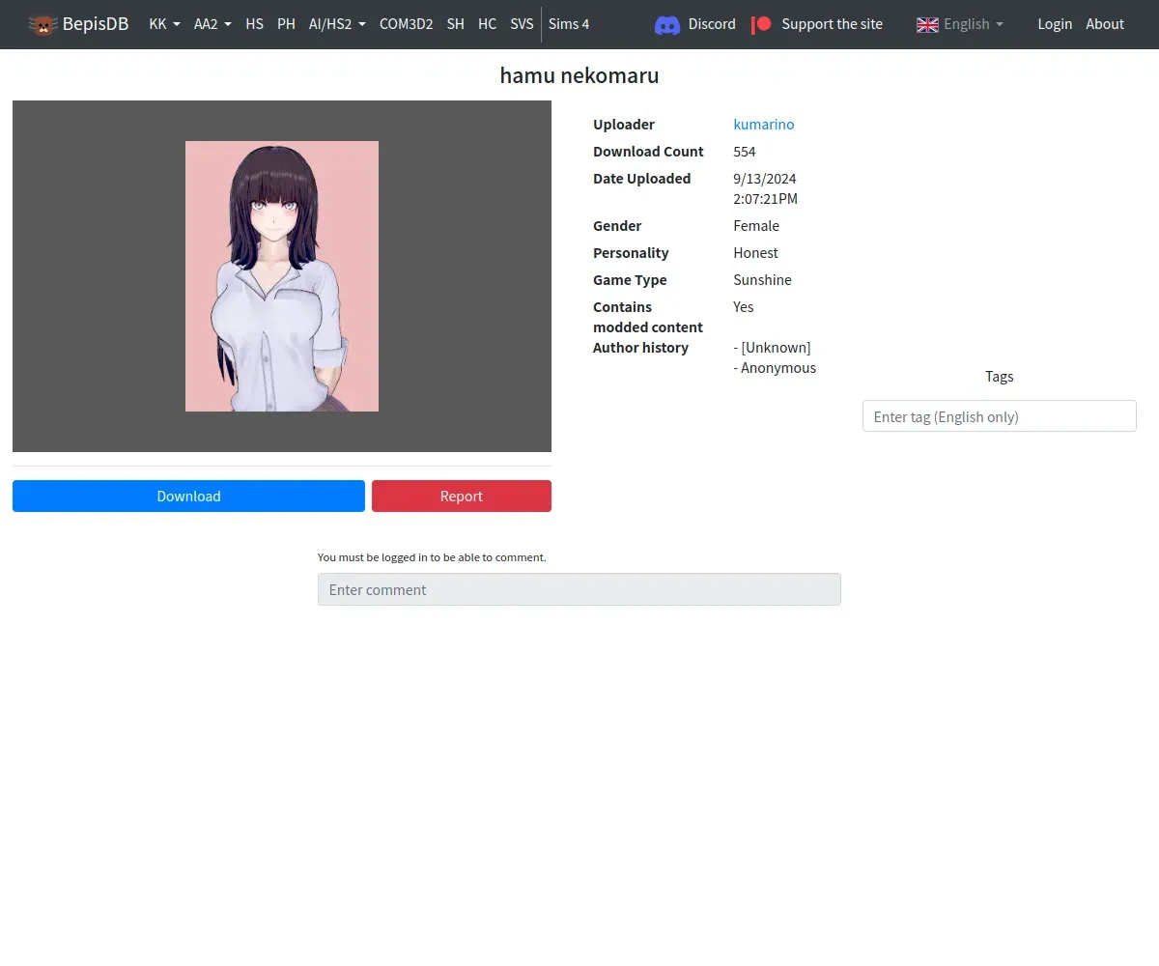Click the BepisDB home link text
The image size is (1159, 966).
coord(96,24)
